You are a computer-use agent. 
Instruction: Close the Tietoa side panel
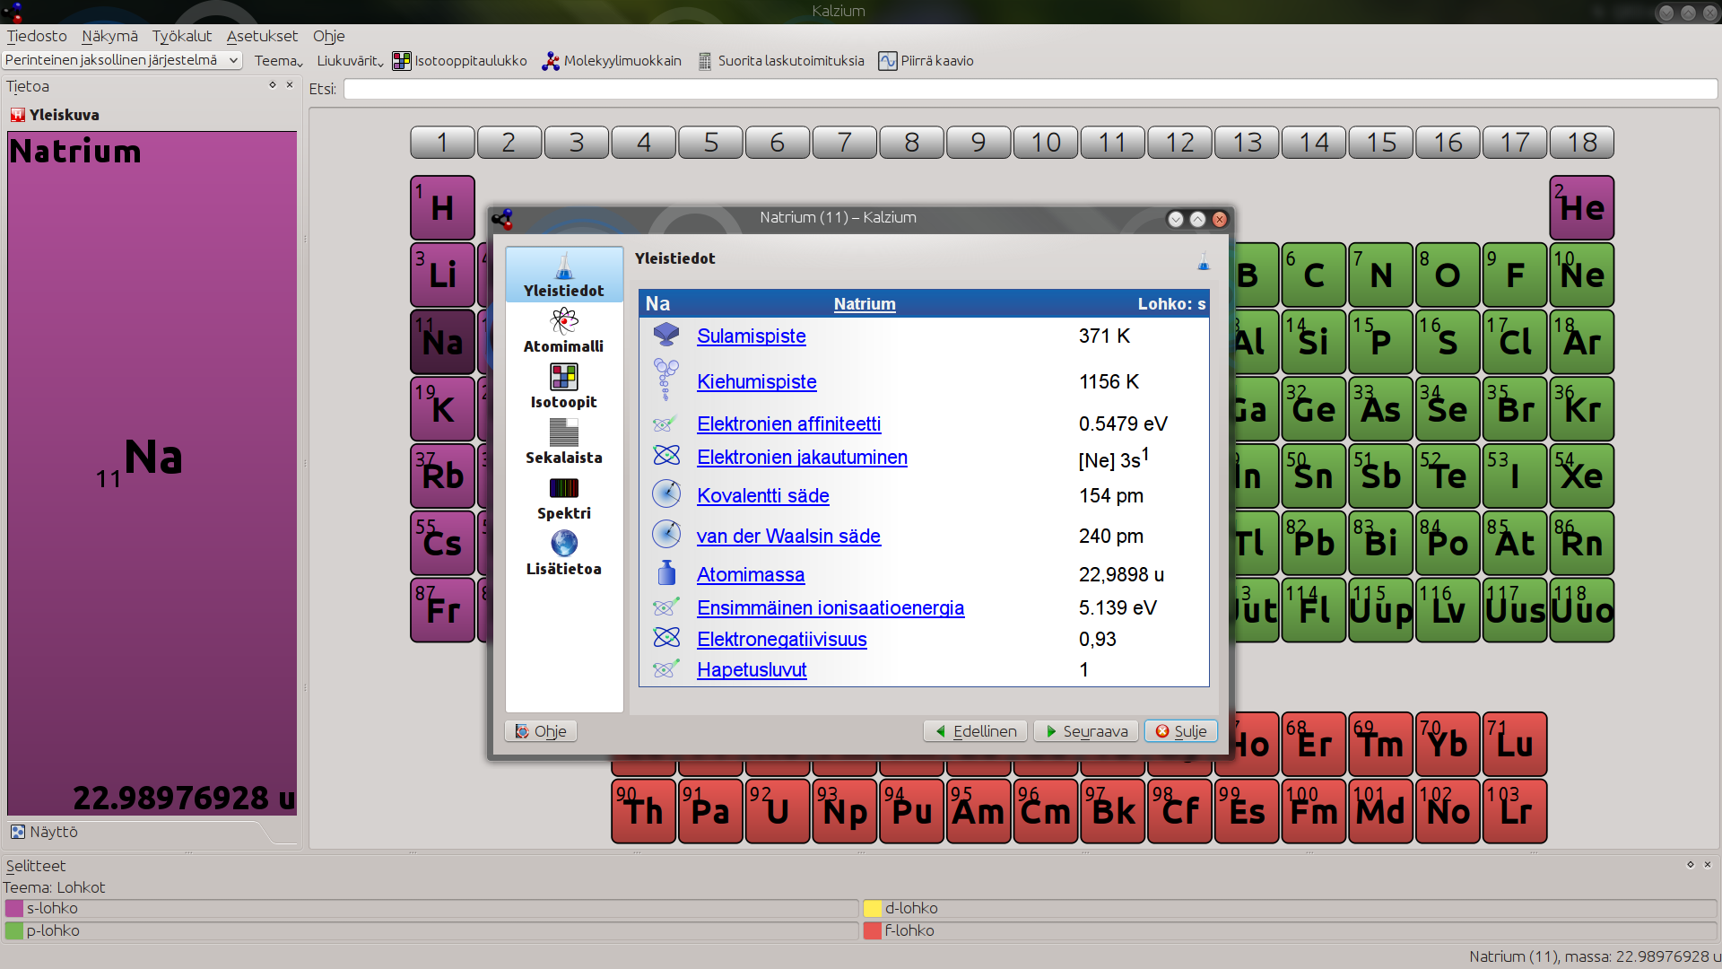[x=290, y=85]
